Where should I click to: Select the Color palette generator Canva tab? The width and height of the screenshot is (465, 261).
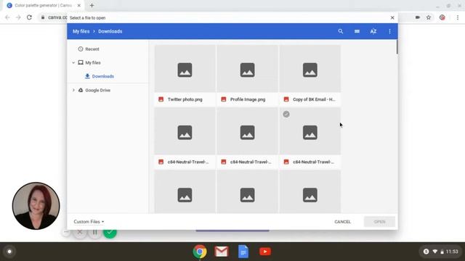pos(44,5)
